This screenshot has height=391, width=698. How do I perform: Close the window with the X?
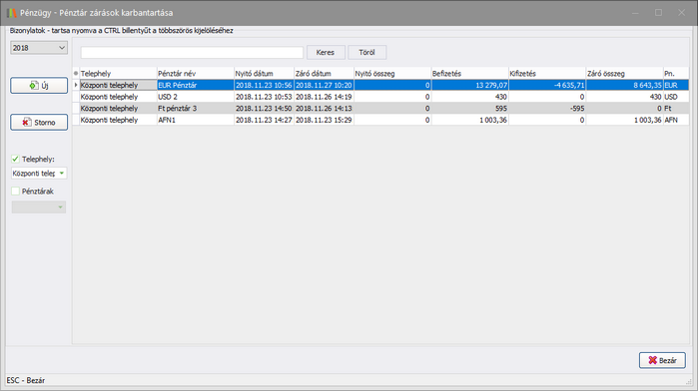(682, 12)
